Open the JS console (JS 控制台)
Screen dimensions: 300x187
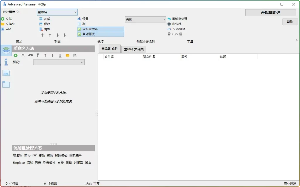pyautogui.click(x=169, y=29)
